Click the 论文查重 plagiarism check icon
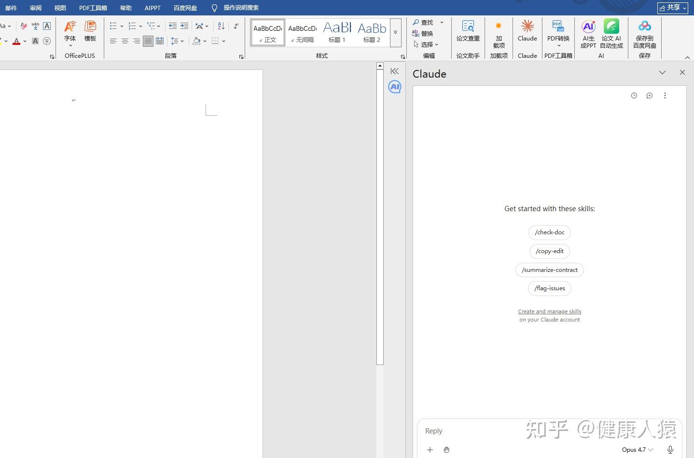694x458 pixels. (468, 31)
